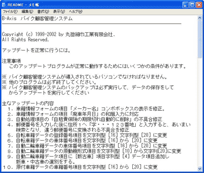
Task: Click the All Rights Reserved line
Action: 25,40
